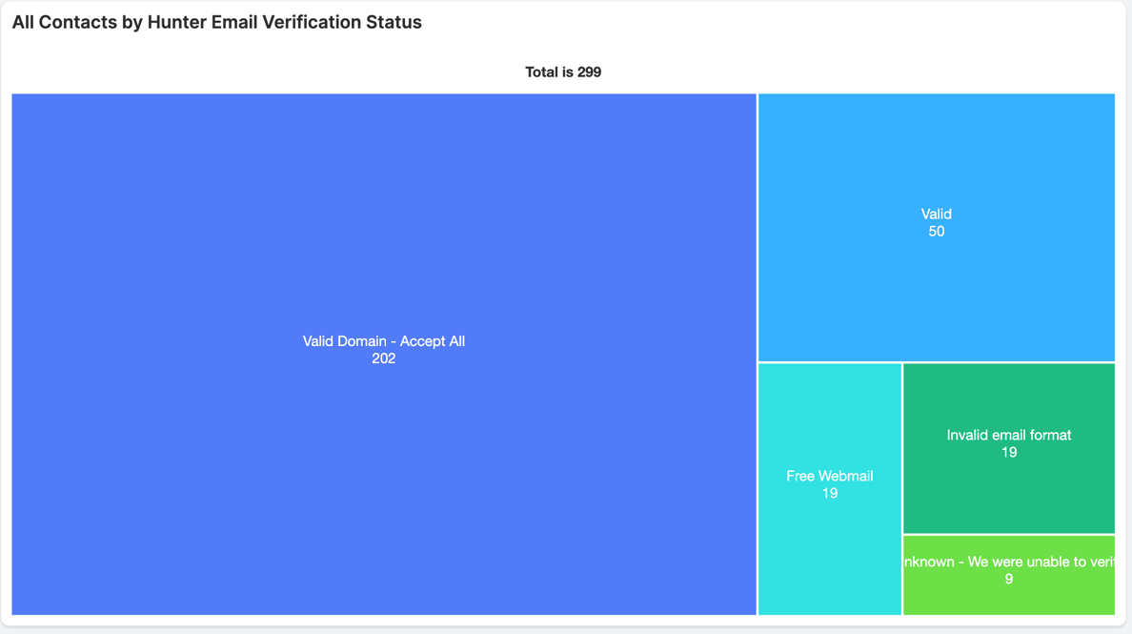Click the divider between Free Webmail and Invalid email format
Screen dimensions: 1132x634
click(x=902, y=448)
